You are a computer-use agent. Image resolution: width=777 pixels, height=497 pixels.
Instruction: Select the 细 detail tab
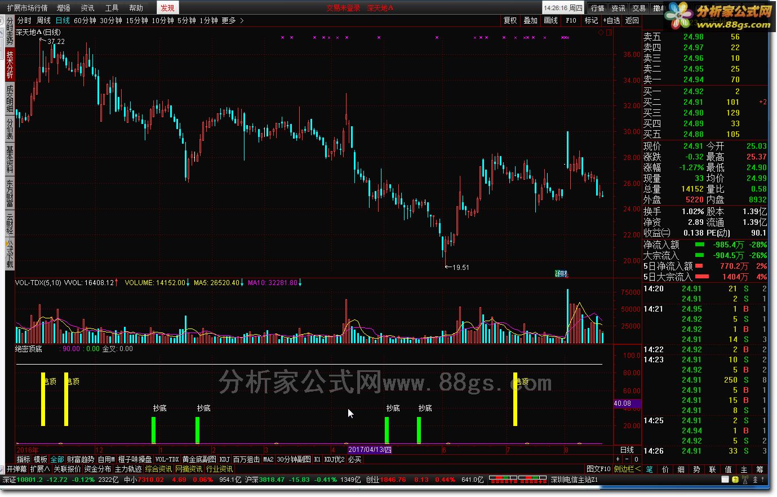[681, 469]
